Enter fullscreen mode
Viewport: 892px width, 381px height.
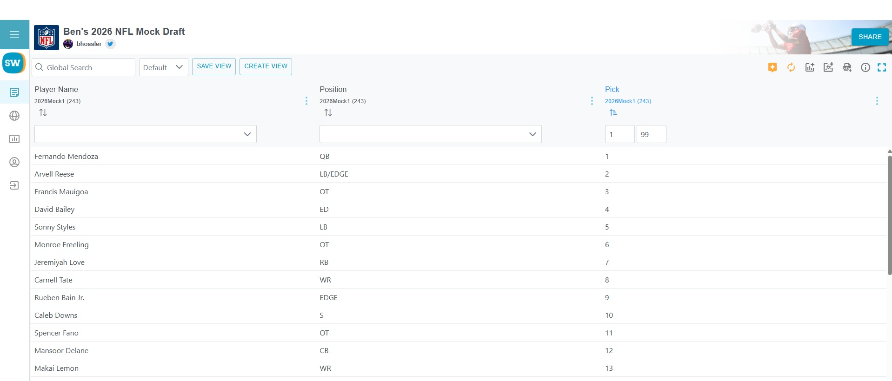(881, 67)
